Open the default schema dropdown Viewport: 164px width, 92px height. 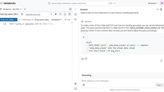(x=57, y=20)
